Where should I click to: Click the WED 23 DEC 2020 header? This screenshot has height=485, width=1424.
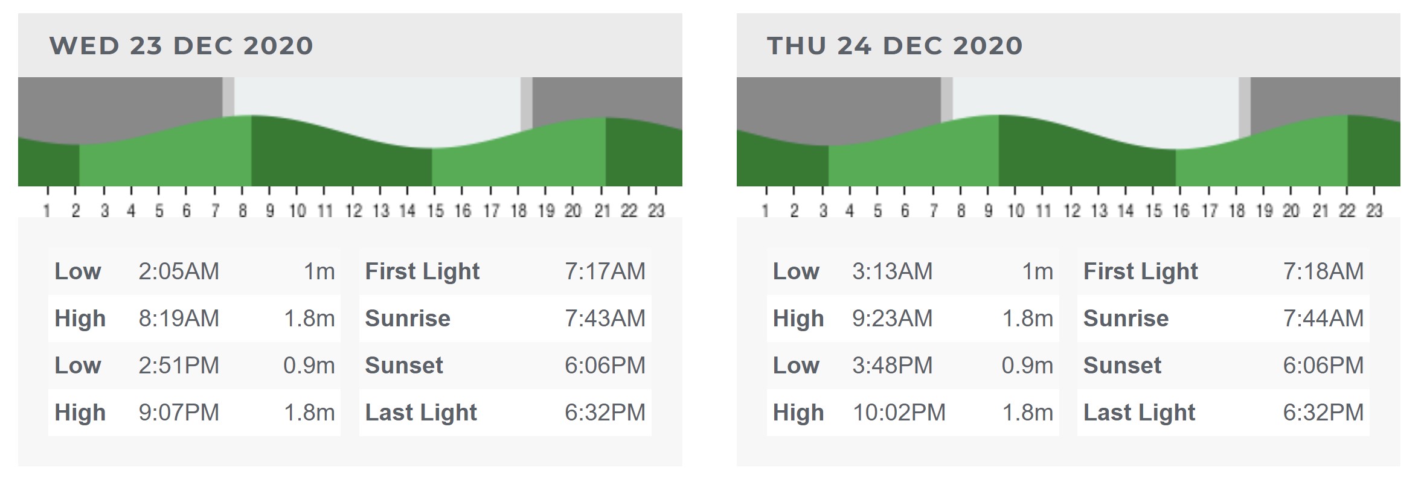pos(181,46)
